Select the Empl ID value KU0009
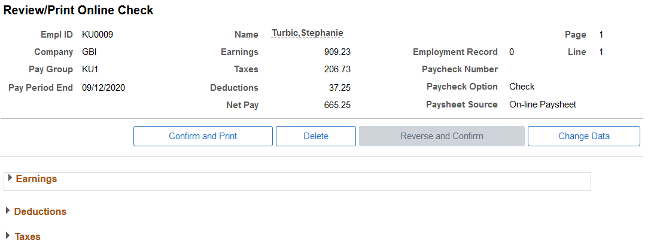This screenshot has width=660, height=246. tap(98, 35)
